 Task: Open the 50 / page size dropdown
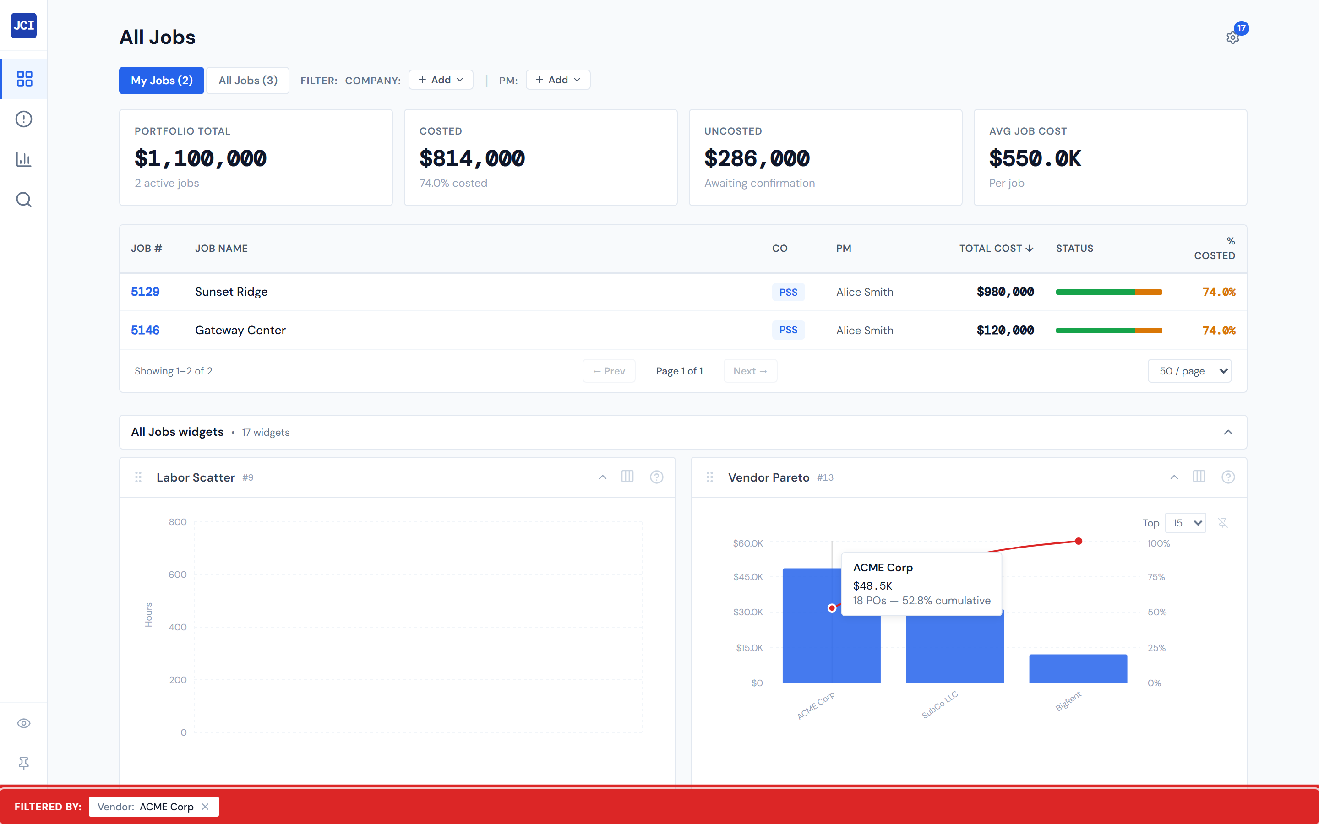tap(1189, 371)
